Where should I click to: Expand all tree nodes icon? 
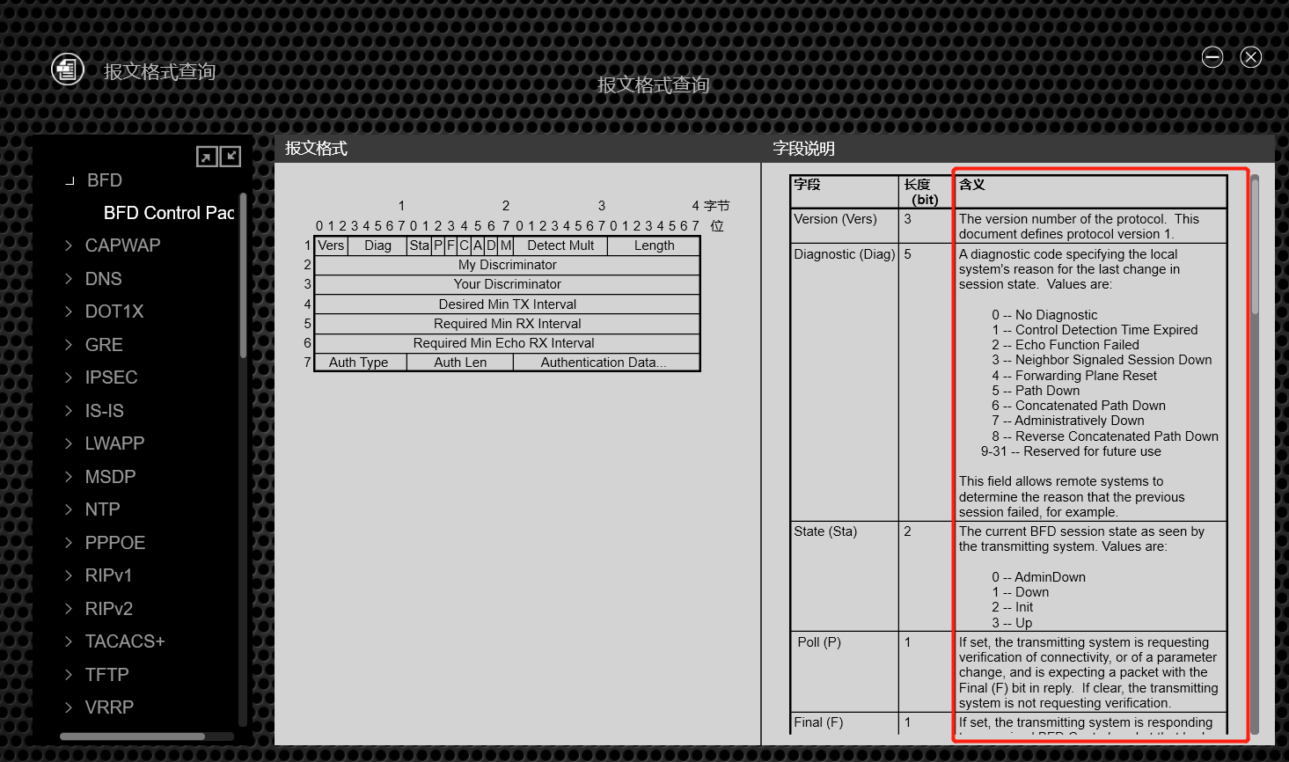click(x=206, y=157)
